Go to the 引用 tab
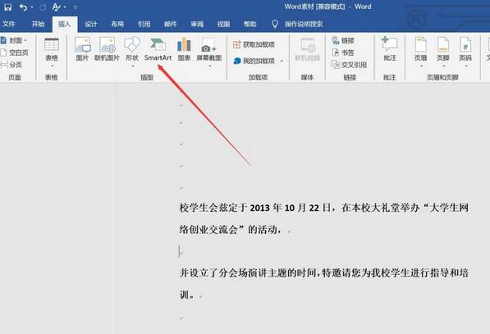 tap(144, 24)
